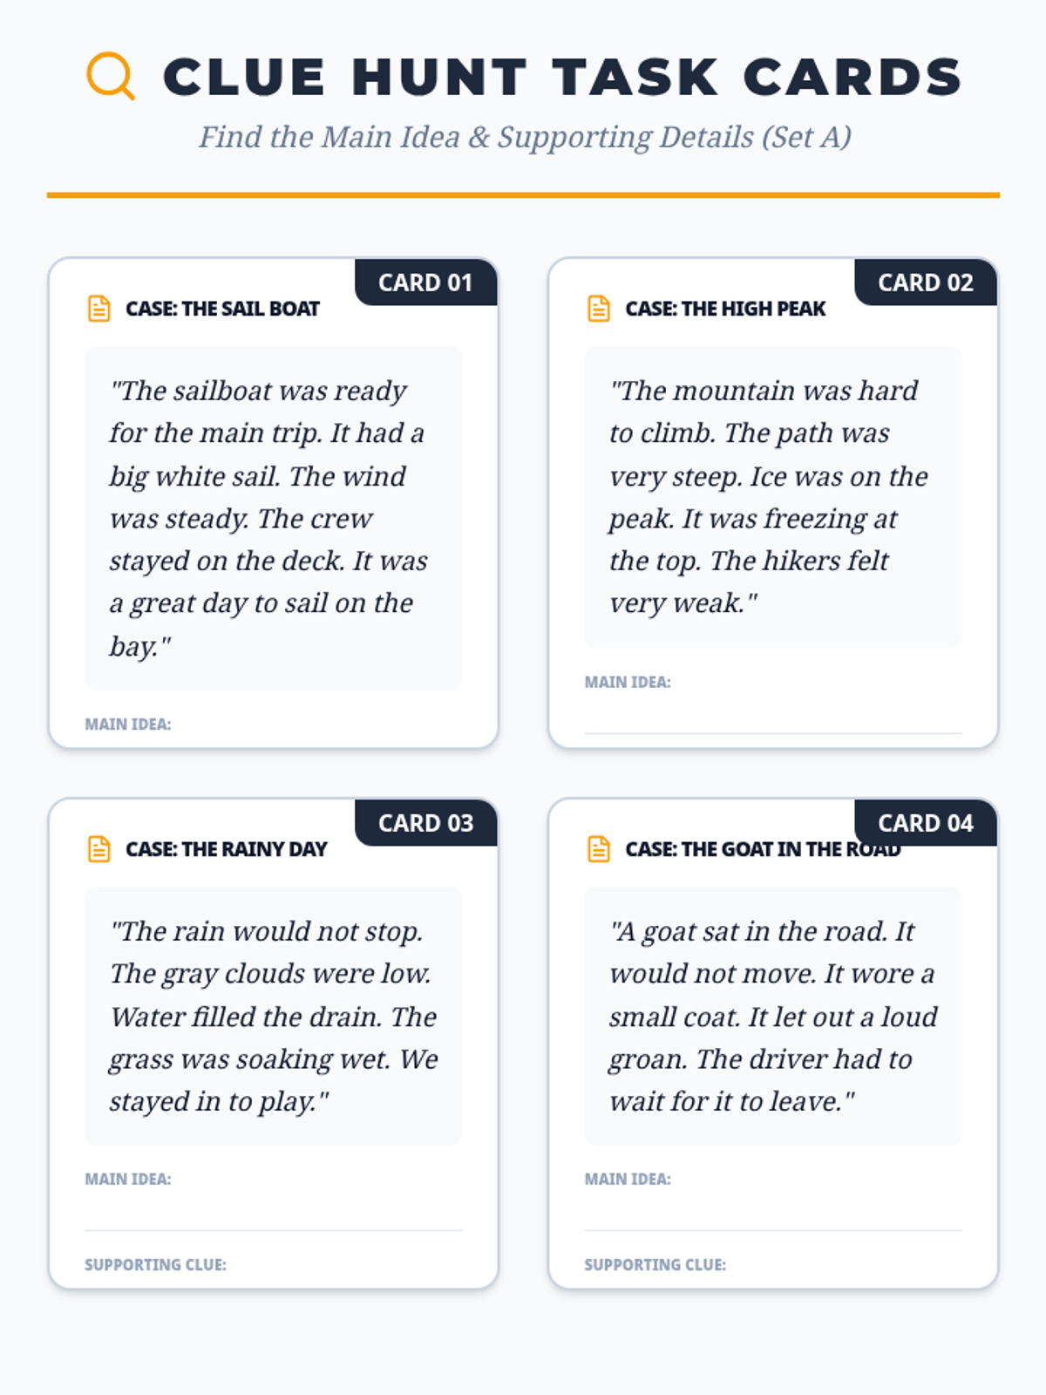The image size is (1046, 1395).
Task: Click the goat passage text box
Action: 773,1017
